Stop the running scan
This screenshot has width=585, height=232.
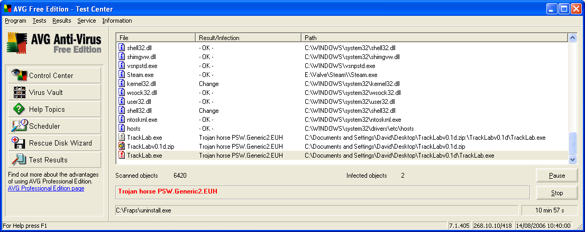point(557,193)
